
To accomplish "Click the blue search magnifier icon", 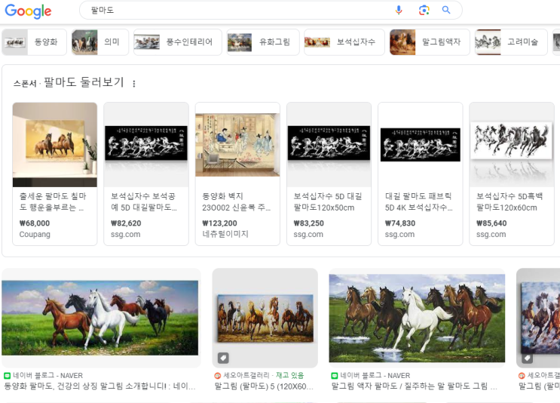I will 446,10.
